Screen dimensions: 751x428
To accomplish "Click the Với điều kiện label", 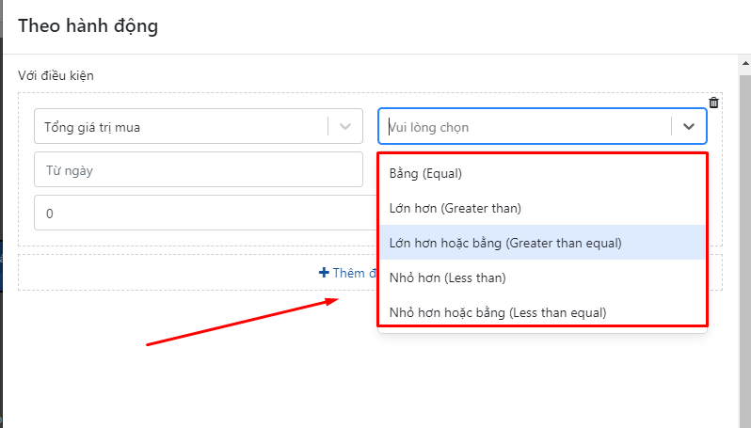I will pyautogui.click(x=56, y=75).
